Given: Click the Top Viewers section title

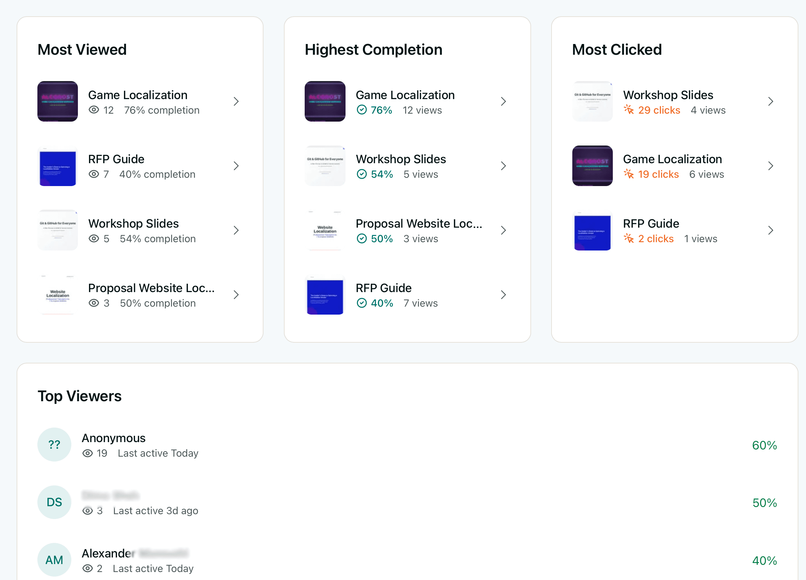Looking at the screenshot, I should point(80,396).
